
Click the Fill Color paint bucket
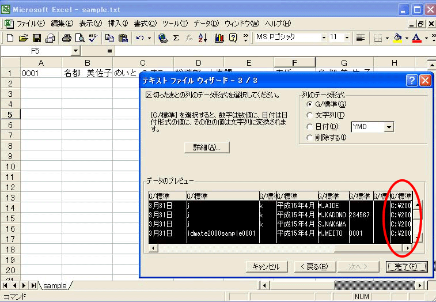pyautogui.click(x=397, y=37)
